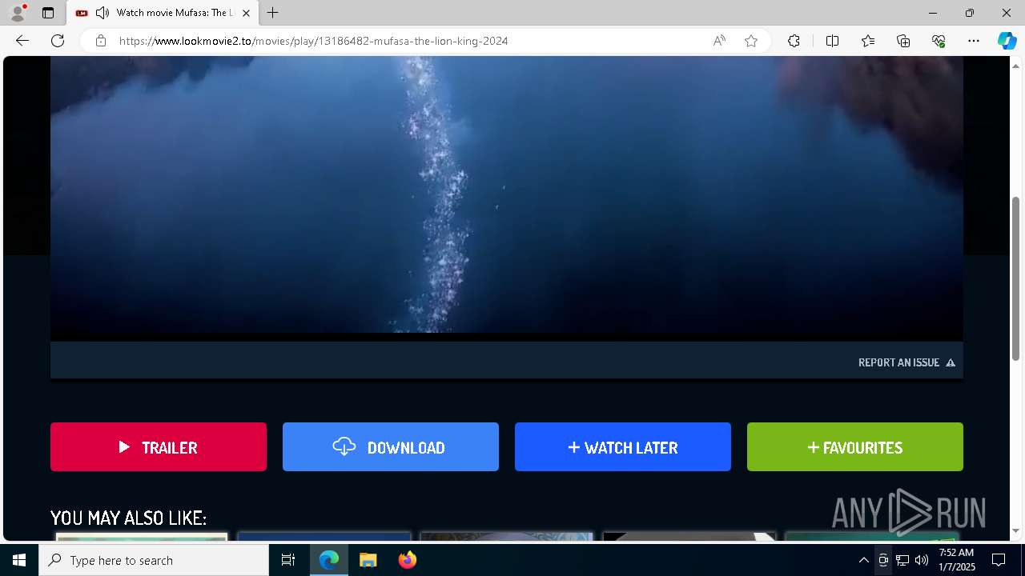Open a new browser tab
This screenshot has height=576, width=1025.
(273, 13)
